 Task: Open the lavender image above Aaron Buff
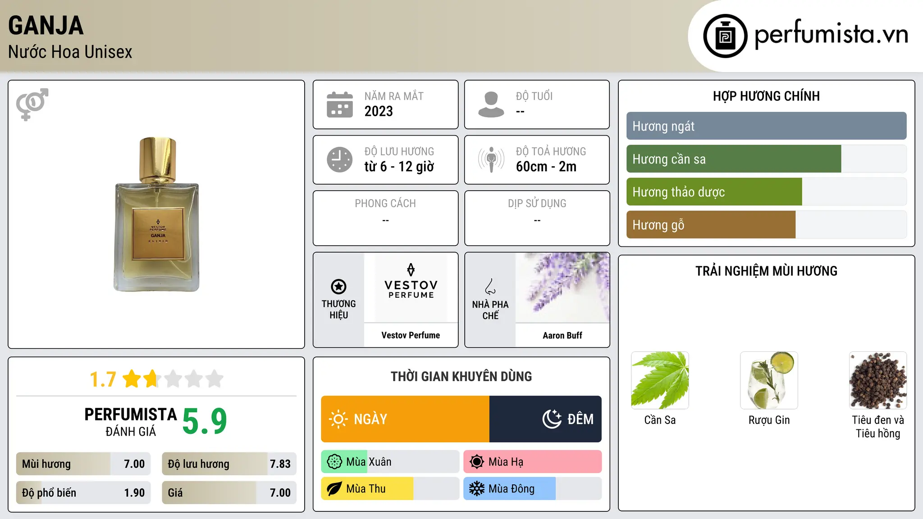tap(562, 287)
